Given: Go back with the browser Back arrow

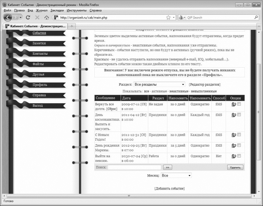Looking at the screenshot, I should click(x=8, y=17).
